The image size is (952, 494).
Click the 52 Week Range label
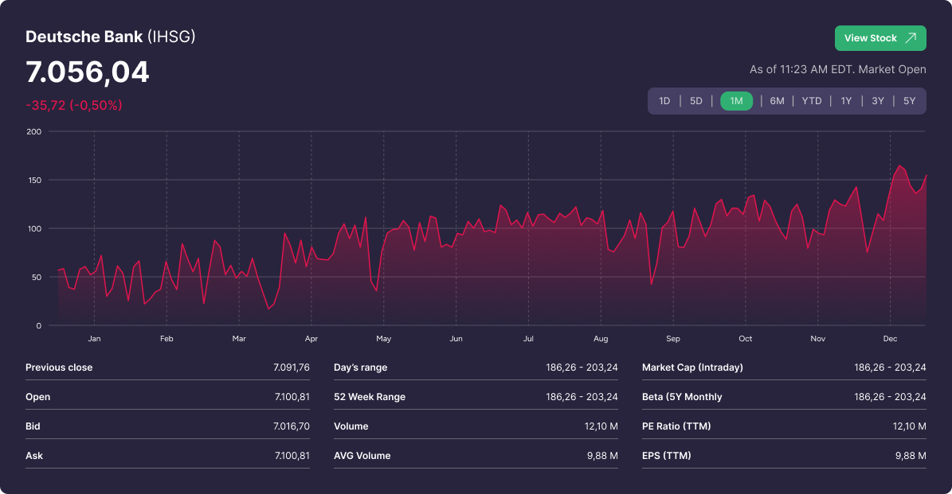(370, 397)
